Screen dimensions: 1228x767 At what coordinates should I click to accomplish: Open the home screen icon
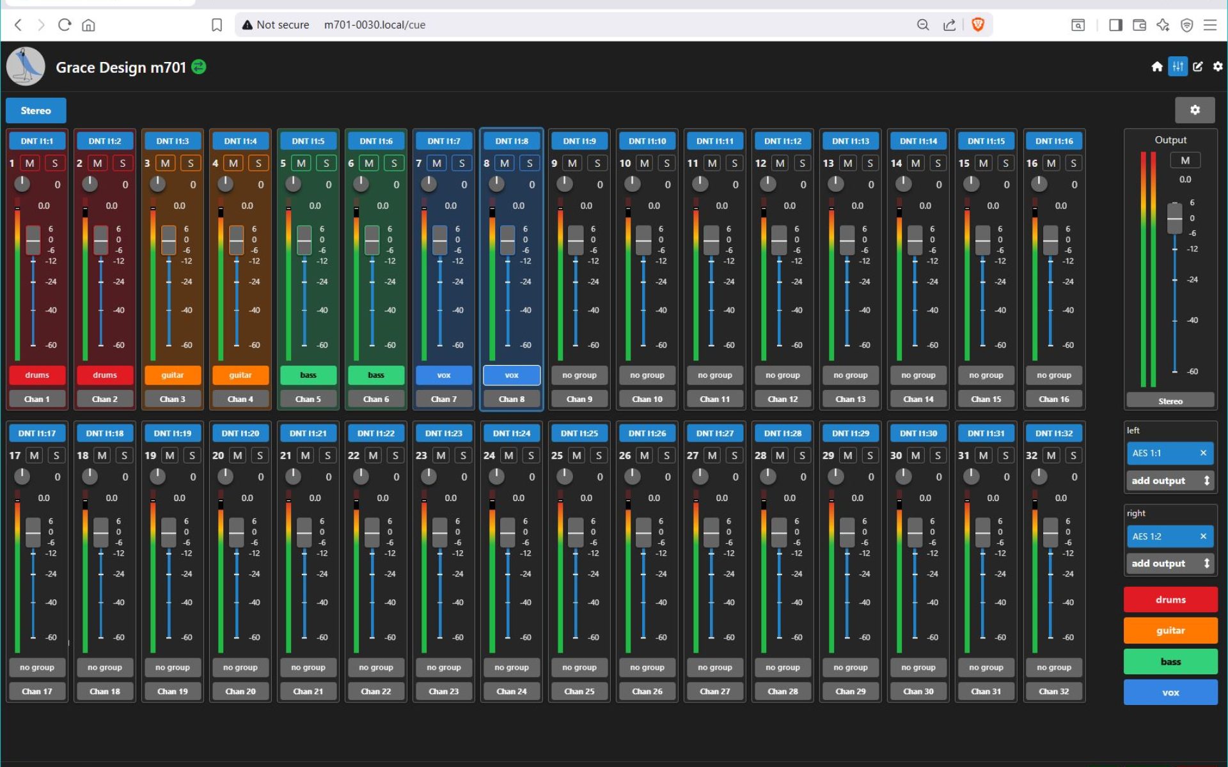1156,66
